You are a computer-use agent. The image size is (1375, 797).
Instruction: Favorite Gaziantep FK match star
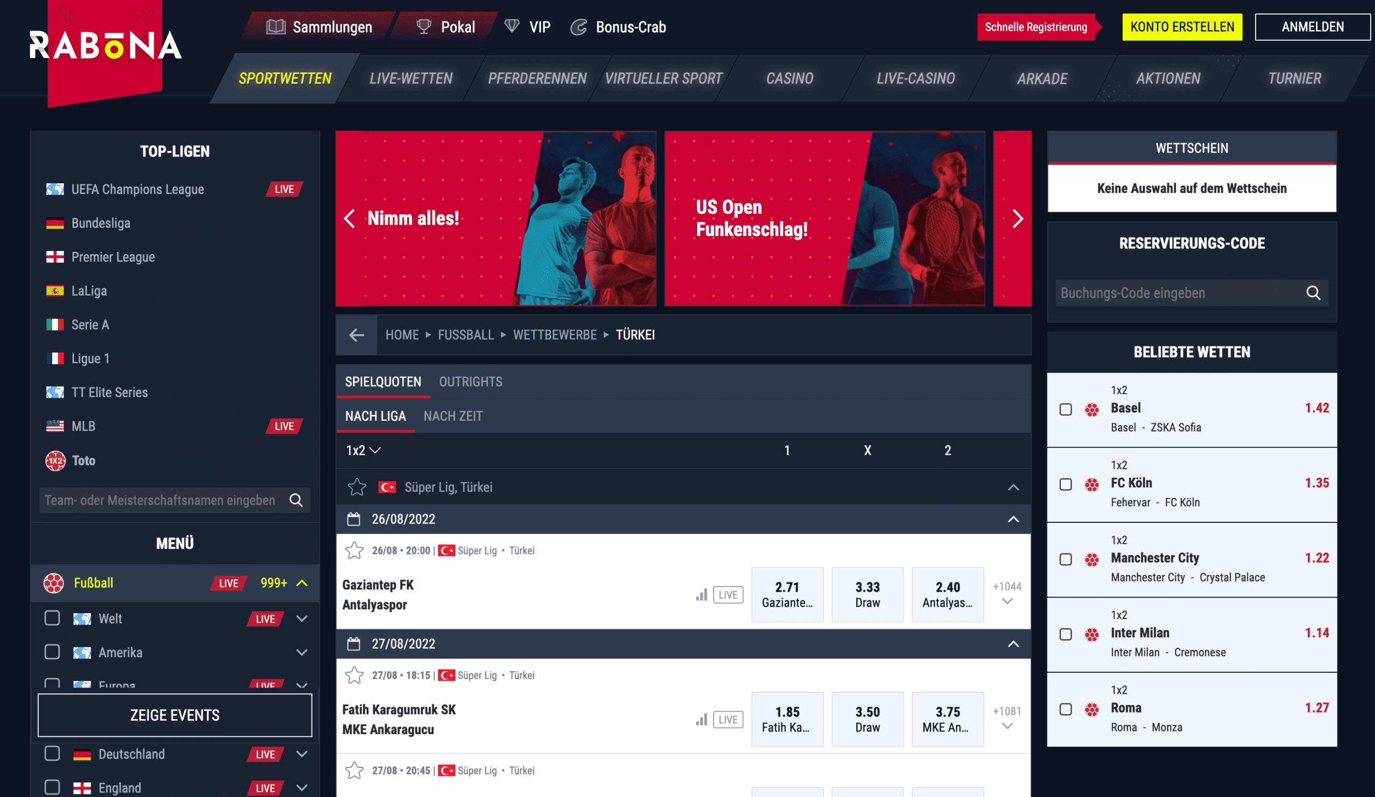354,550
